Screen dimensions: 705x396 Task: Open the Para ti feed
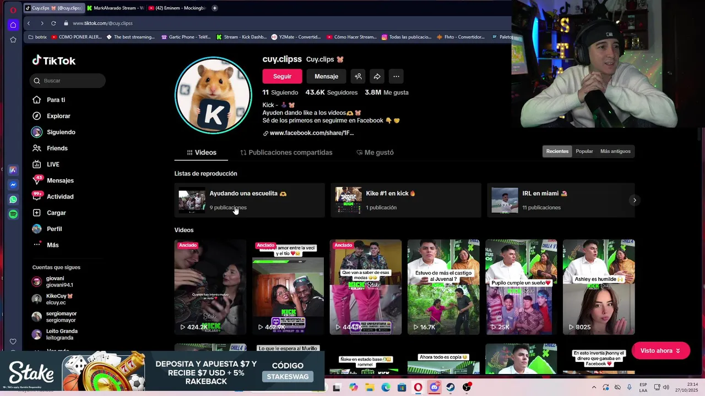(x=56, y=100)
